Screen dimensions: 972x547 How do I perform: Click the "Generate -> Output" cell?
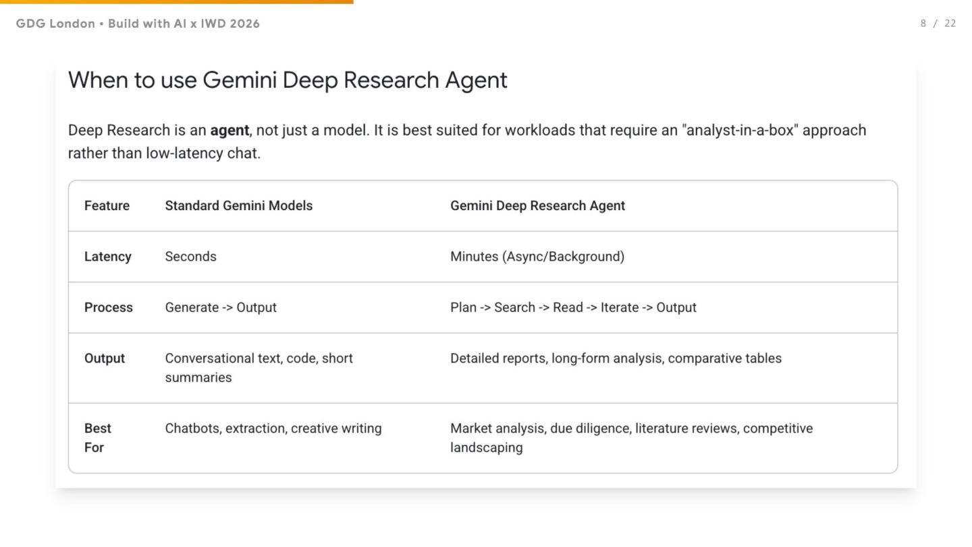[221, 307]
